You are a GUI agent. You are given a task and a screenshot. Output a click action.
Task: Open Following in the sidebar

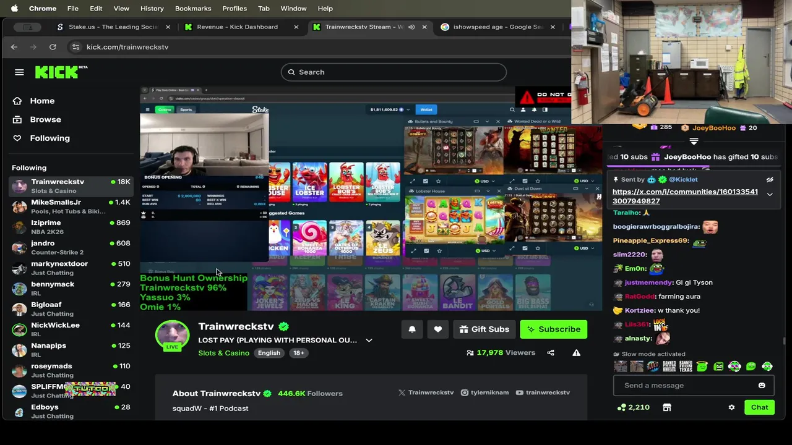[49, 138]
